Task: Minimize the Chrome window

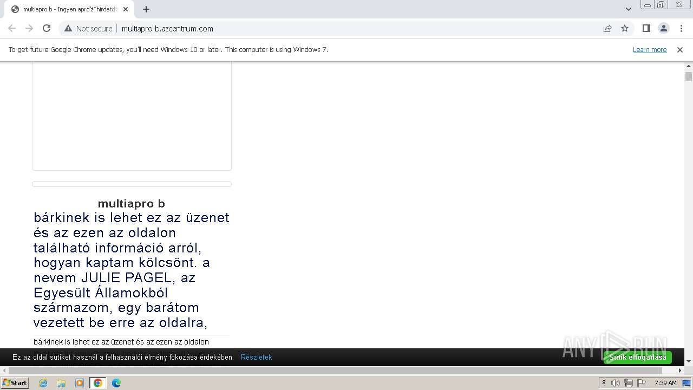Action: 648,4
